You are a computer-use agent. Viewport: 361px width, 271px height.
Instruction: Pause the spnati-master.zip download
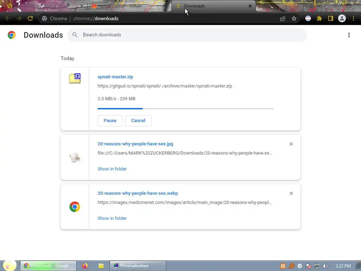coord(110,121)
